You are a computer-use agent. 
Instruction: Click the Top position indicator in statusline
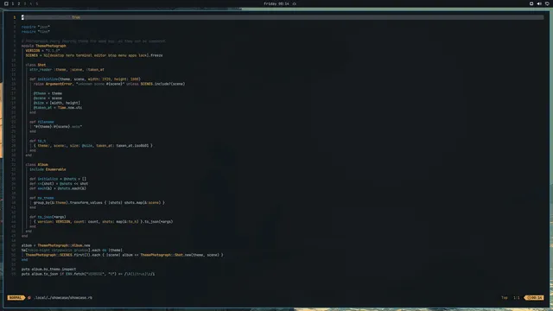pos(505,297)
